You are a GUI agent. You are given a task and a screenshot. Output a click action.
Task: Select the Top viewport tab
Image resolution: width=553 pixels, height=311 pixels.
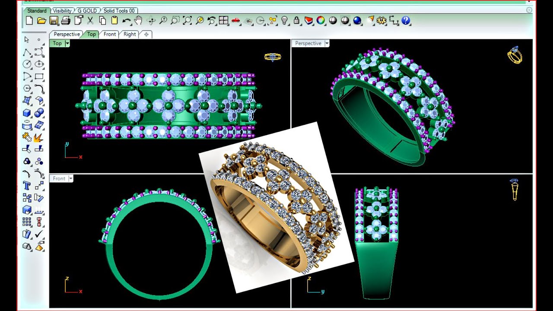pos(92,34)
